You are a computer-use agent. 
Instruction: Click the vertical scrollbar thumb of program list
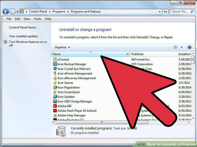click(193, 60)
